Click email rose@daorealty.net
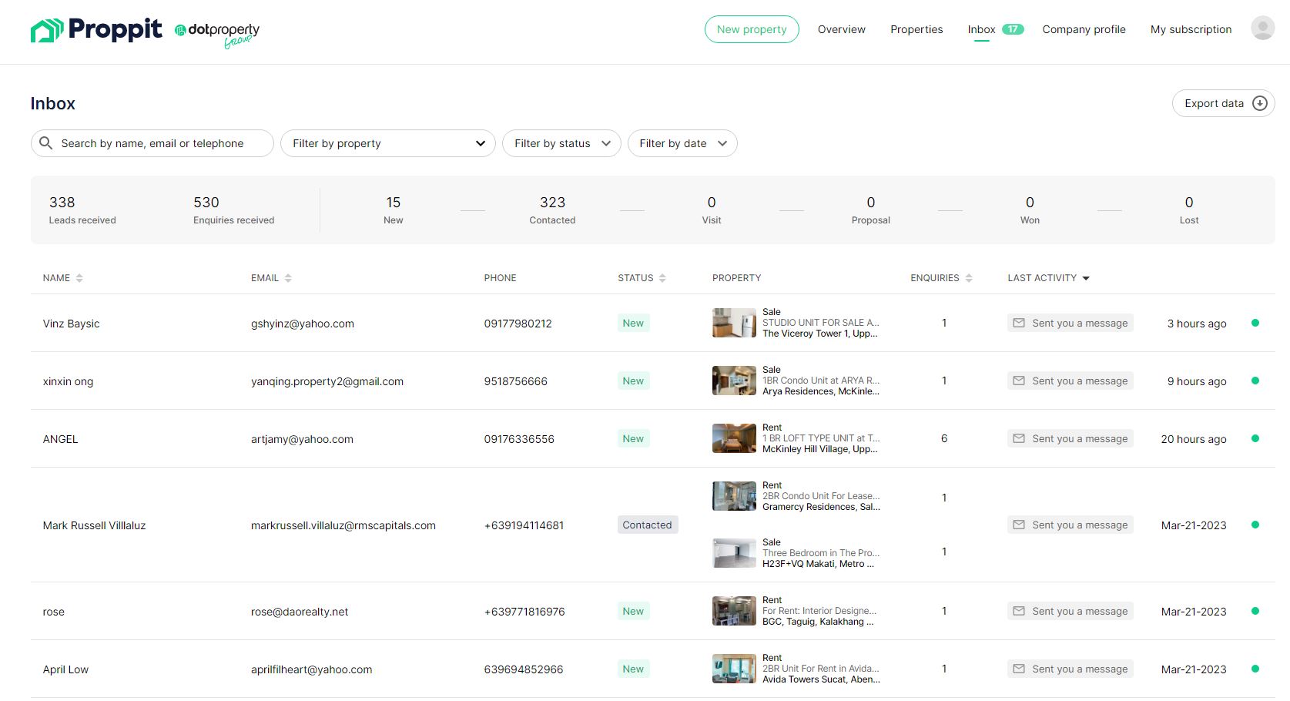This screenshot has height=701, width=1290. tap(300, 612)
